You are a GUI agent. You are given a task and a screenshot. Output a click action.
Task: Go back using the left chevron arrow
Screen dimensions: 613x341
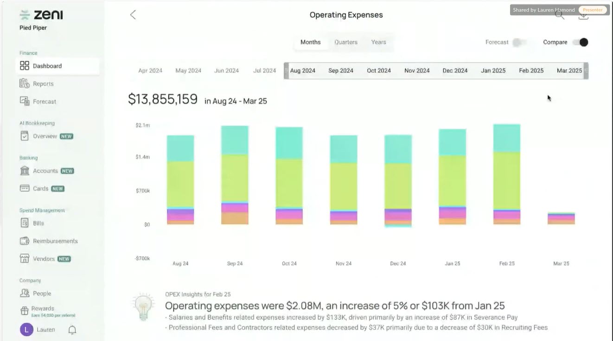(x=133, y=15)
